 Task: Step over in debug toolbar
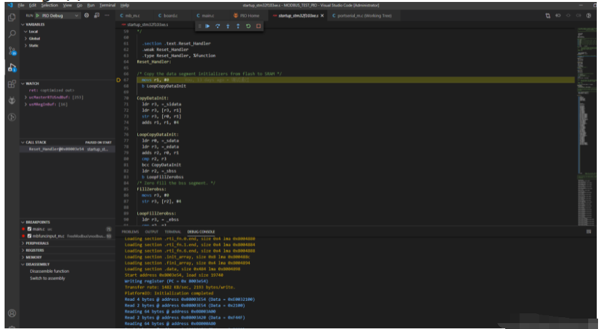218,26
